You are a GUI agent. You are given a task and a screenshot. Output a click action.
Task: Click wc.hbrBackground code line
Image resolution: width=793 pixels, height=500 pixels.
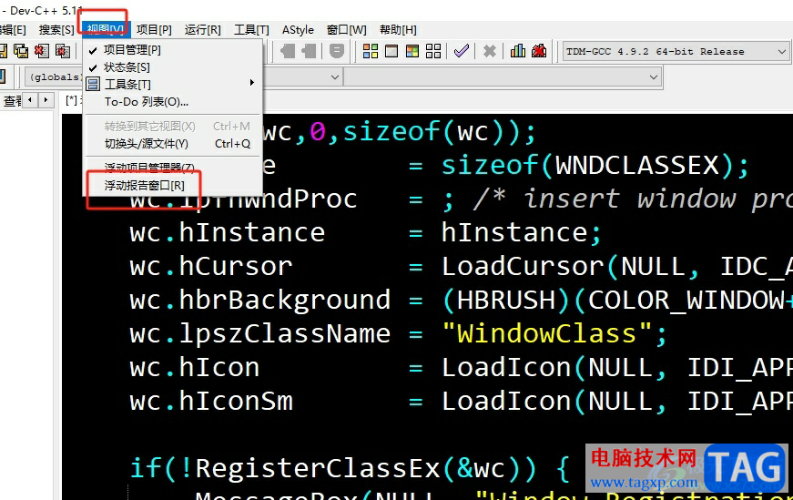click(x=260, y=301)
